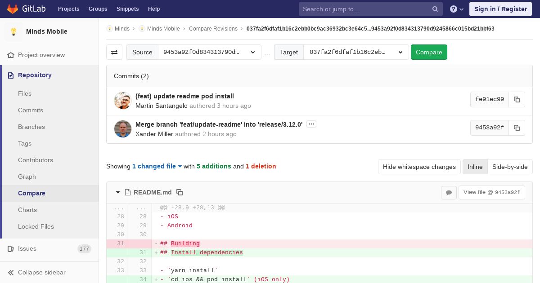Click View file @ 9453a92f
This screenshot has height=283, width=540.
click(x=491, y=192)
